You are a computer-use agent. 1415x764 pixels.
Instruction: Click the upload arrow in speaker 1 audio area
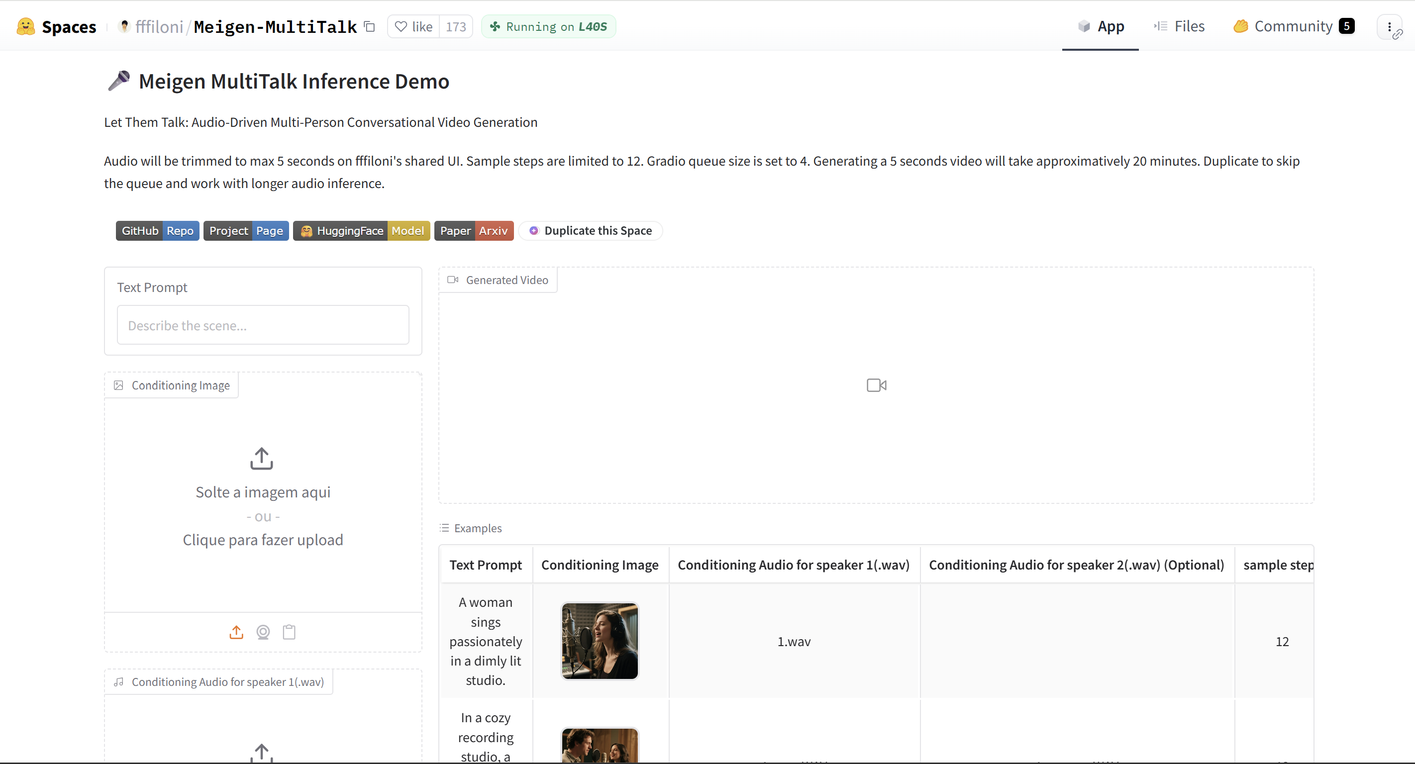[262, 753]
